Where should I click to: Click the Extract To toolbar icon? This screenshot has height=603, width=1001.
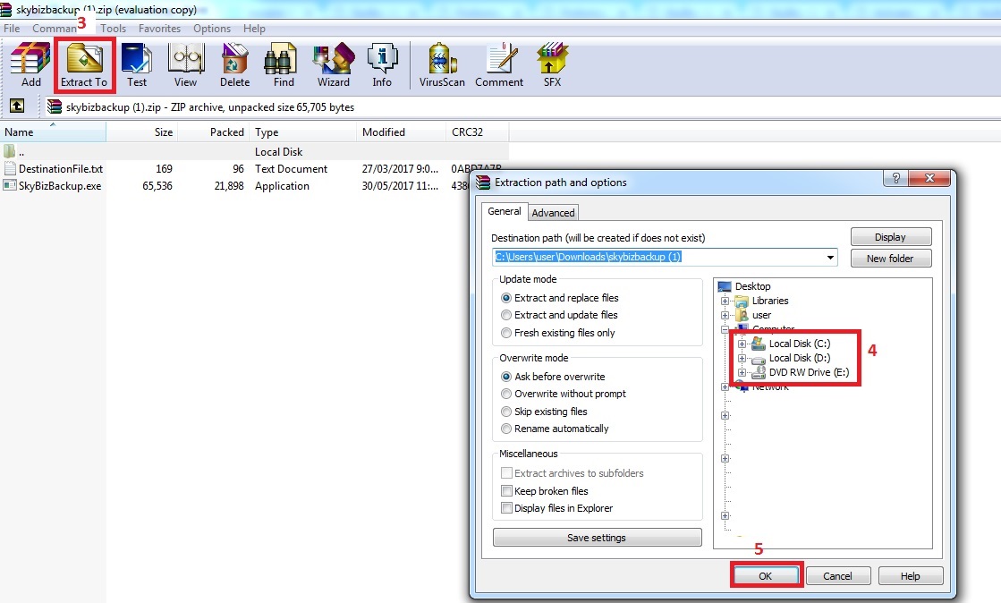click(84, 64)
